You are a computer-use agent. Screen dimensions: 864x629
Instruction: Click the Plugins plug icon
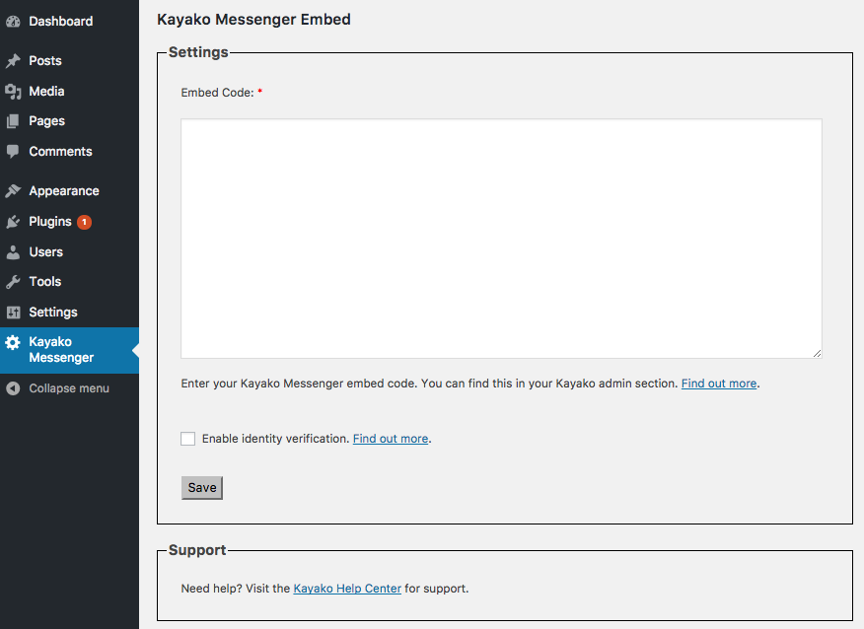pyautogui.click(x=13, y=222)
